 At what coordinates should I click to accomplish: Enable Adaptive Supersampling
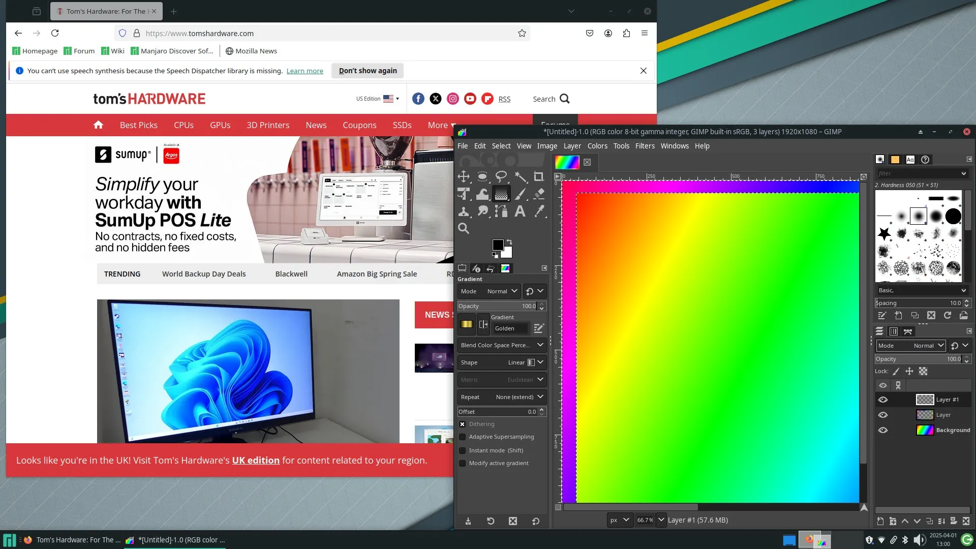(x=462, y=437)
